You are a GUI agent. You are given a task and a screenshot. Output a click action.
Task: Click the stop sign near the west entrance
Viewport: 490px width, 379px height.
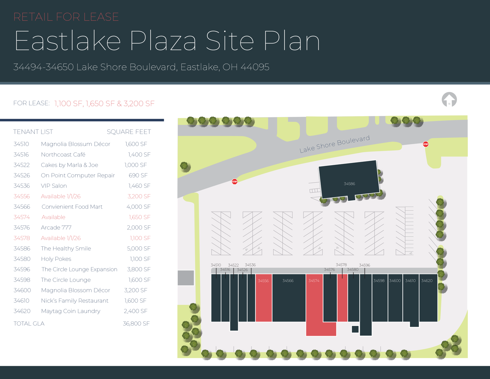click(234, 182)
